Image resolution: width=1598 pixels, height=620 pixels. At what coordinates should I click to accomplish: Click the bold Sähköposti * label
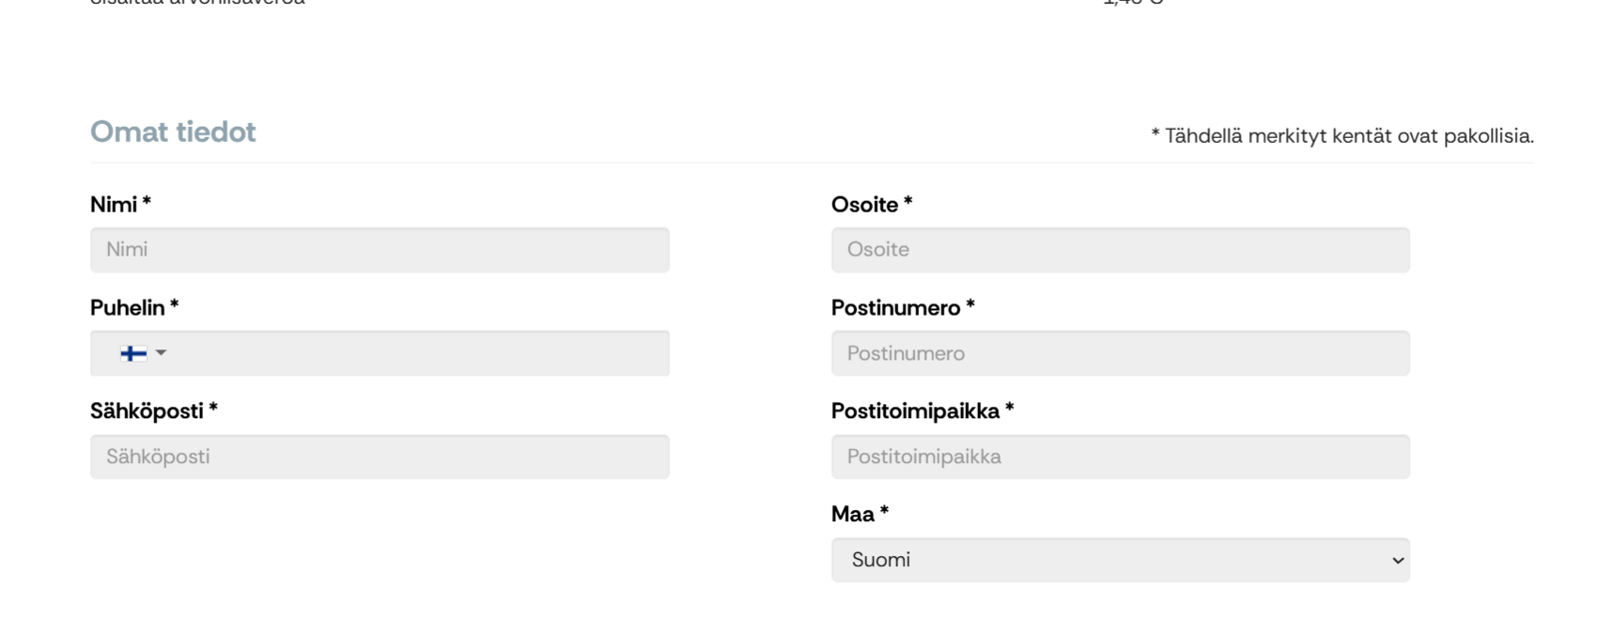154,411
